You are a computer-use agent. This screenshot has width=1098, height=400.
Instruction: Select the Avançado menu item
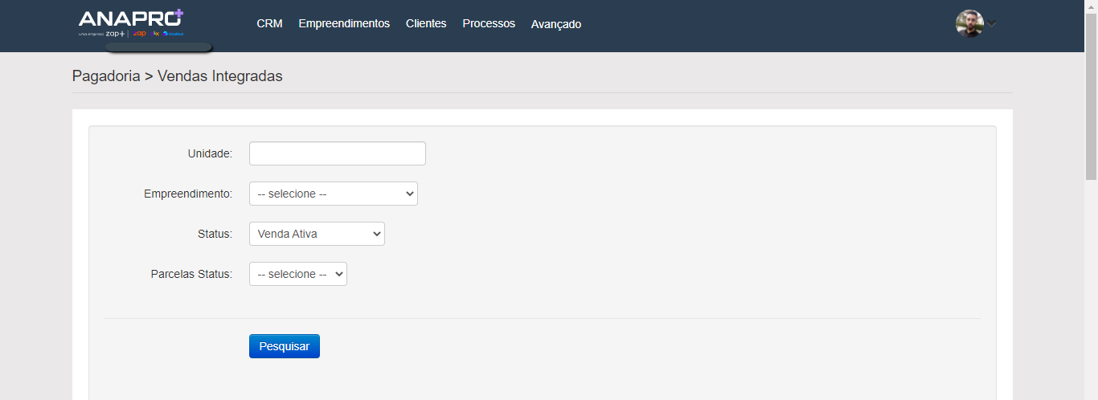pyautogui.click(x=556, y=24)
